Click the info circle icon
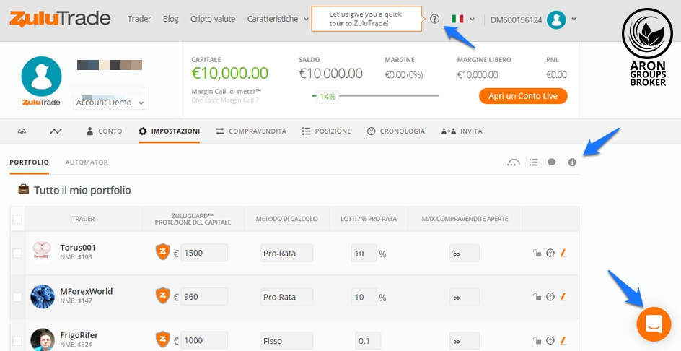Viewport: 681px width, 351px height. tap(572, 162)
